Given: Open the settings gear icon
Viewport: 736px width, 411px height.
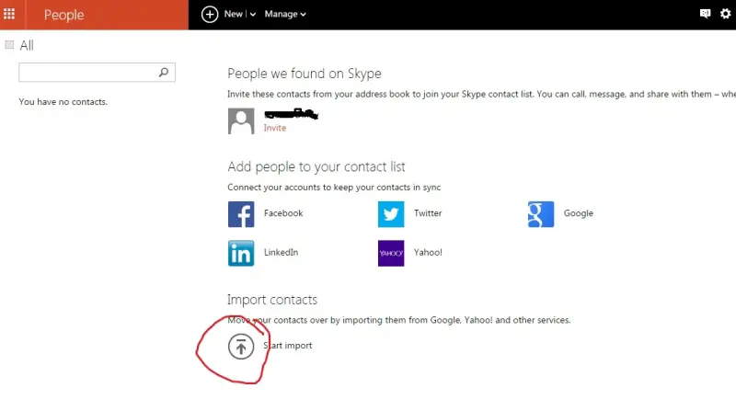Looking at the screenshot, I should click(726, 14).
